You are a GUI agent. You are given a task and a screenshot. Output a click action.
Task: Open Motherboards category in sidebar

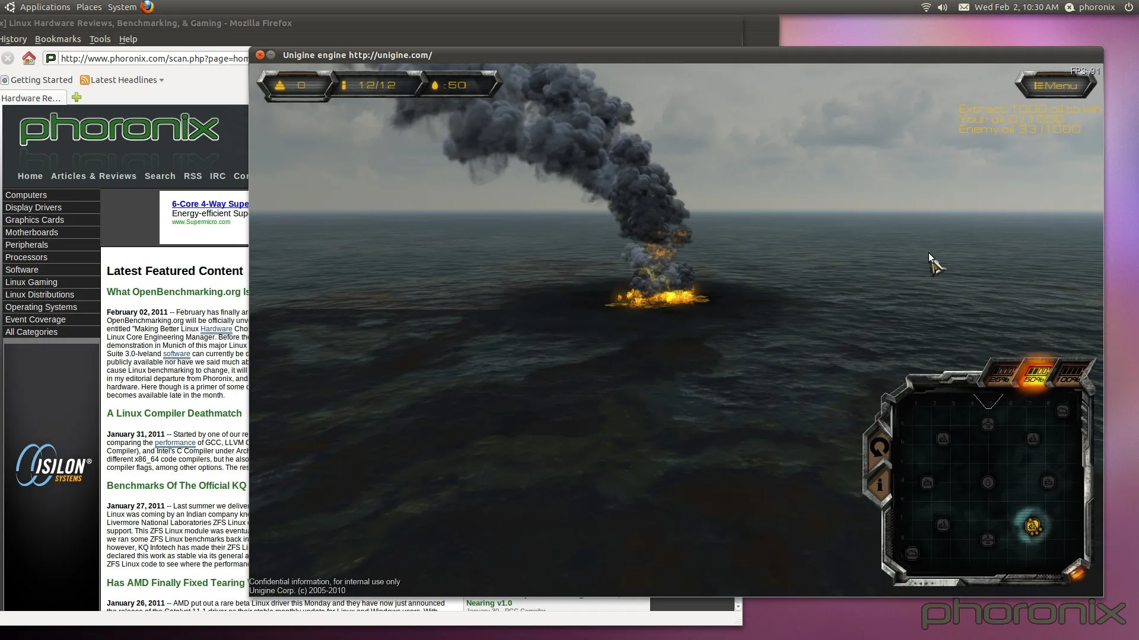pyautogui.click(x=52, y=232)
